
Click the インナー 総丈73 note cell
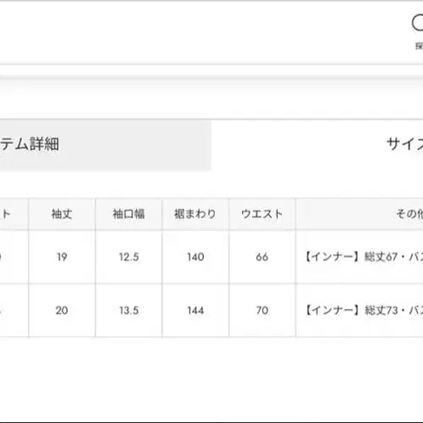359,311
